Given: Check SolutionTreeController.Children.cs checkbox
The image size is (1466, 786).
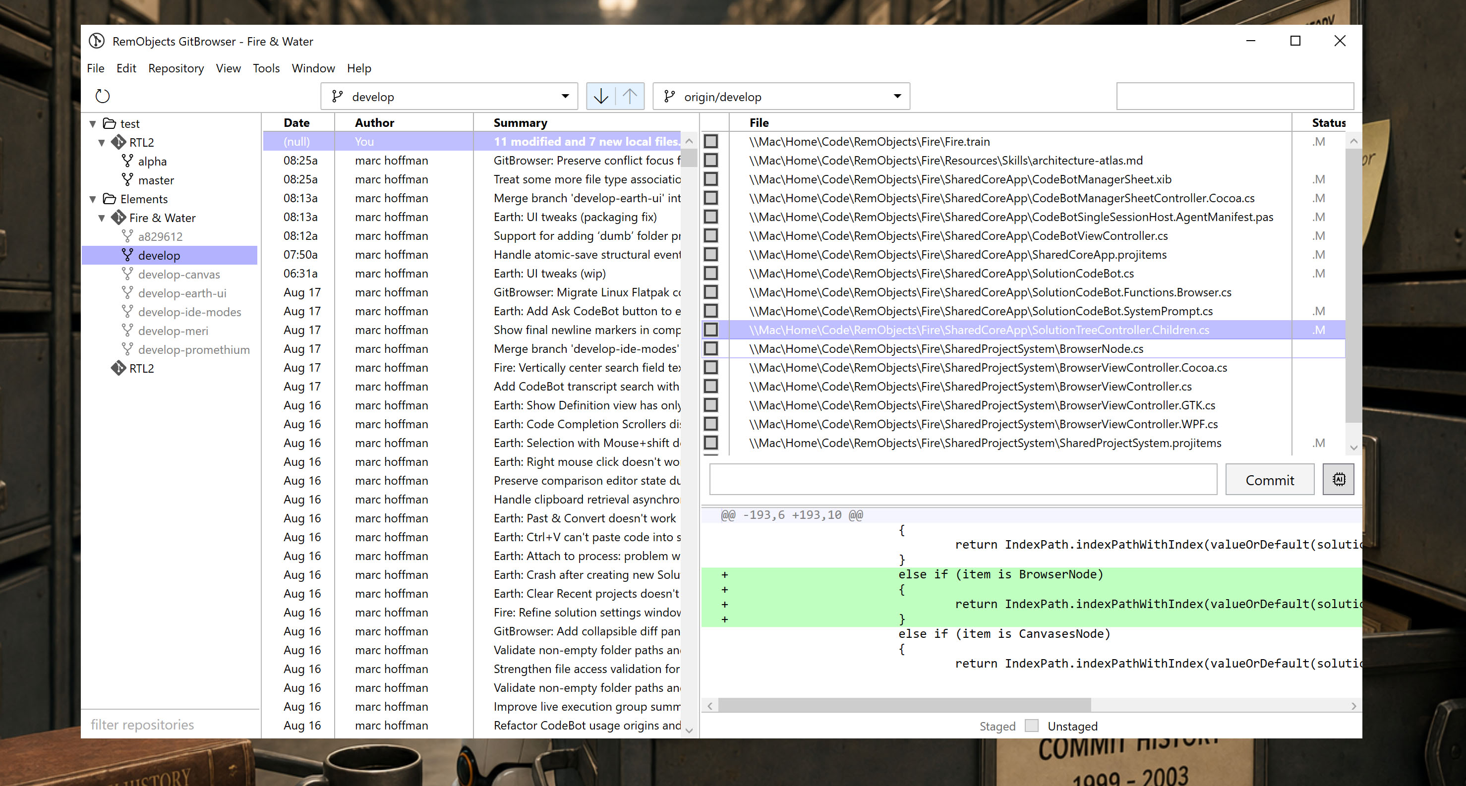Looking at the screenshot, I should coord(711,329).
